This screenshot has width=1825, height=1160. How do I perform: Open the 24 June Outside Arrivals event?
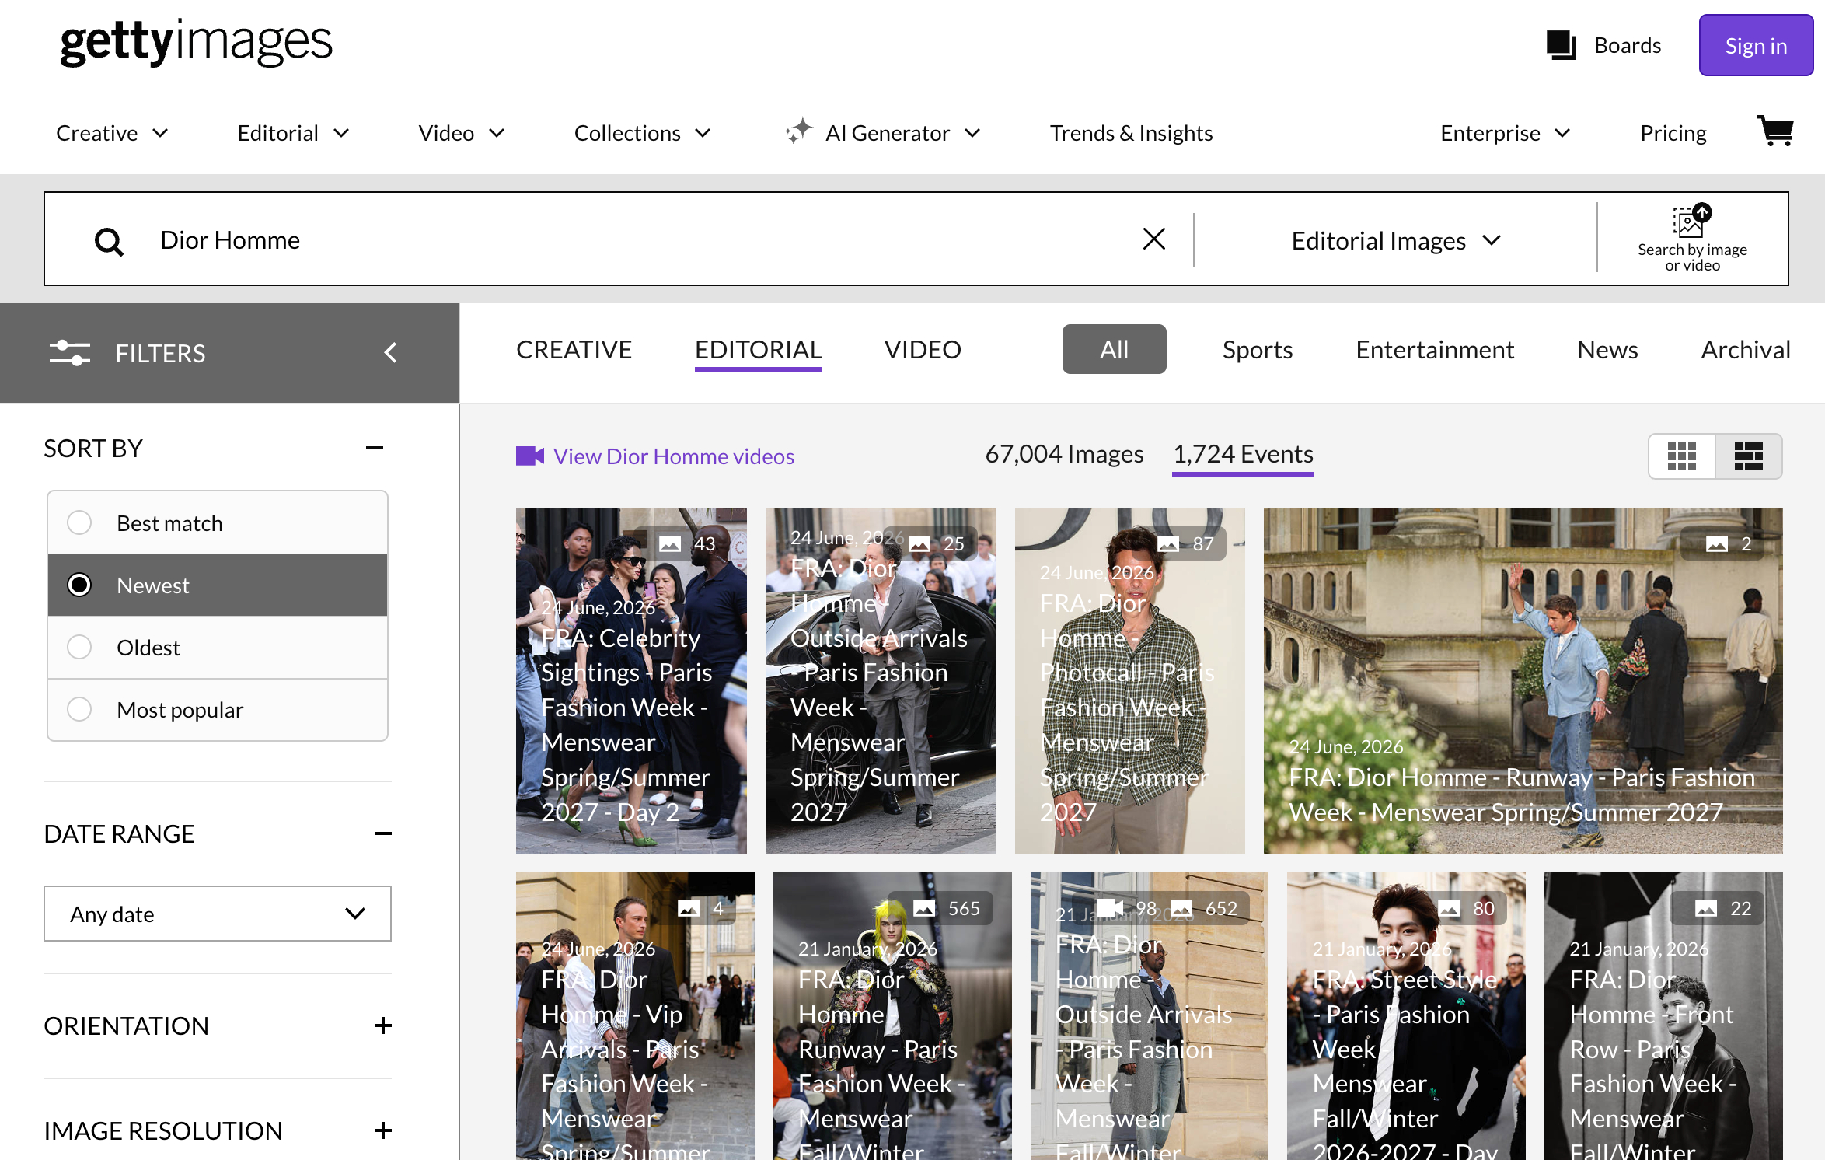[x=881, y=680]
